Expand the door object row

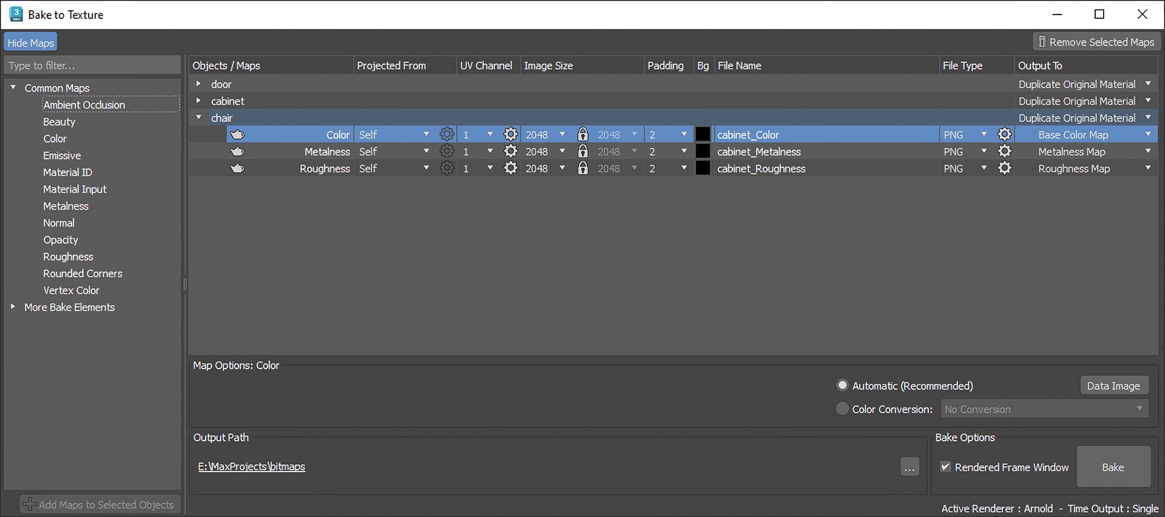click(x=198, y=84)
